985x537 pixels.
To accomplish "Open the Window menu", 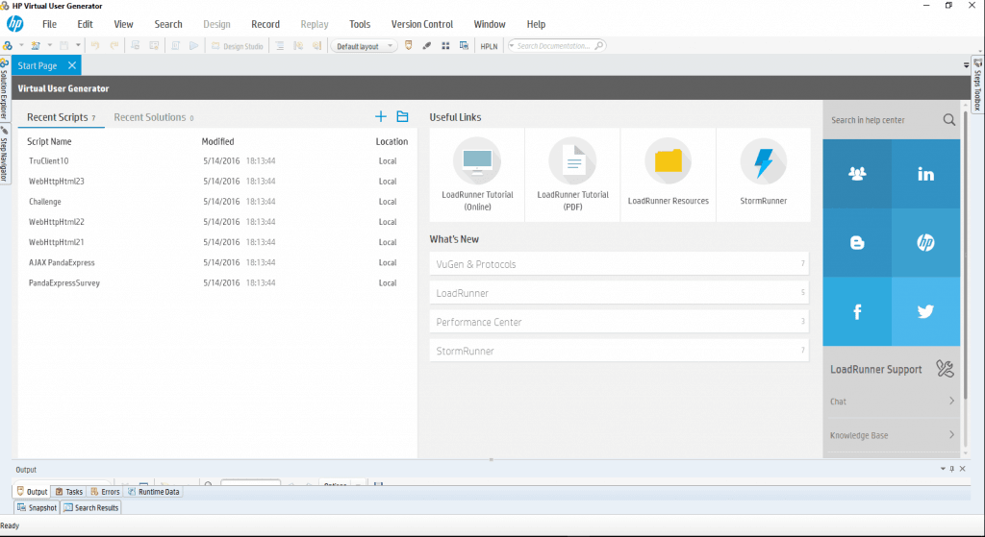I will (x=490, y=24).
